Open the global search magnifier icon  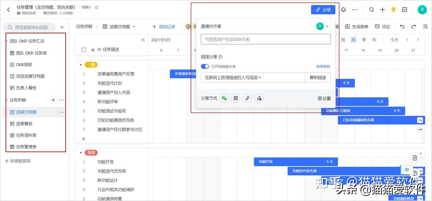[371, 9]
